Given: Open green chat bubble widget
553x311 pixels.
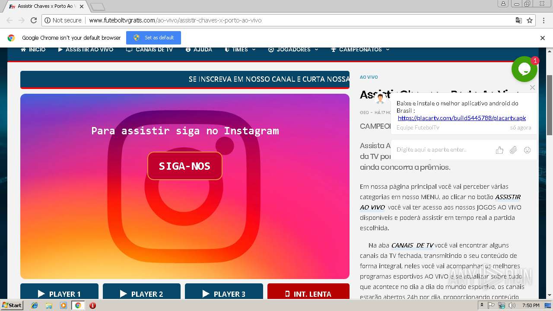Looking at the screenshot, I should pos(524,69).
